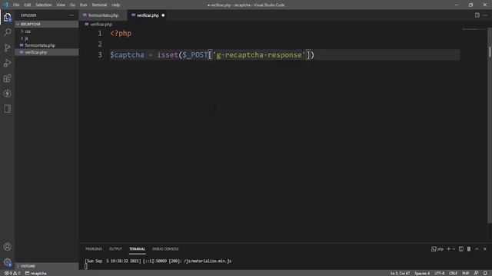Click the VS Code logo in title bar
Viewport: 492px width, 276px height.
click(5, 5)
